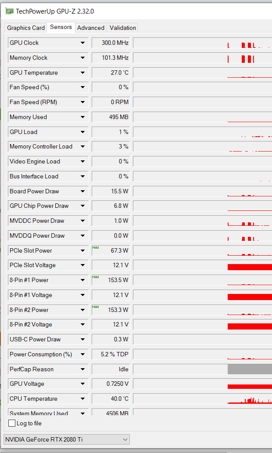Open Power Consumption (%) dropdown
This screenshot has width=272, height=453.
(x=82, y=355)
